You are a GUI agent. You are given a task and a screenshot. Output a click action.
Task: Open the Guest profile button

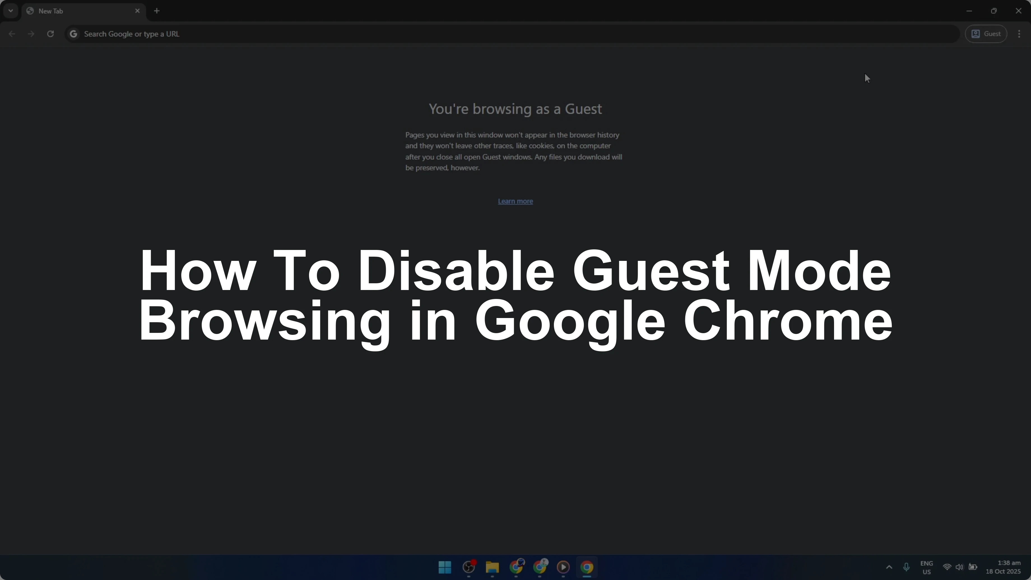[x=986, y=34]
